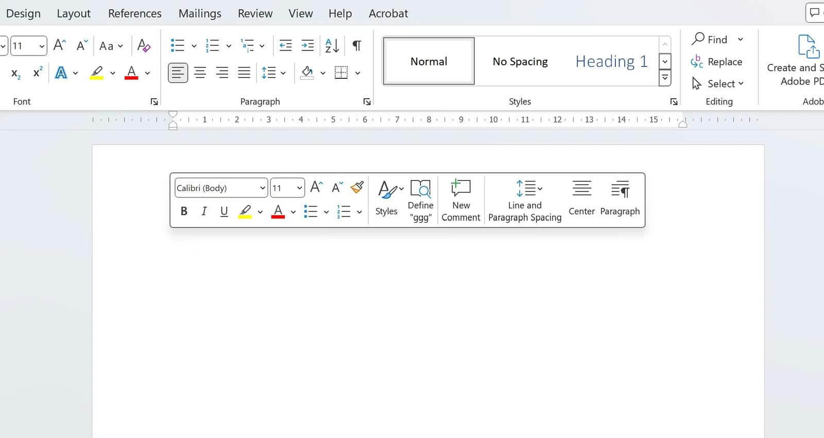Toggle Italic in mini toolbar
Screen dimensions: 824x438
[x=204, y=211]
